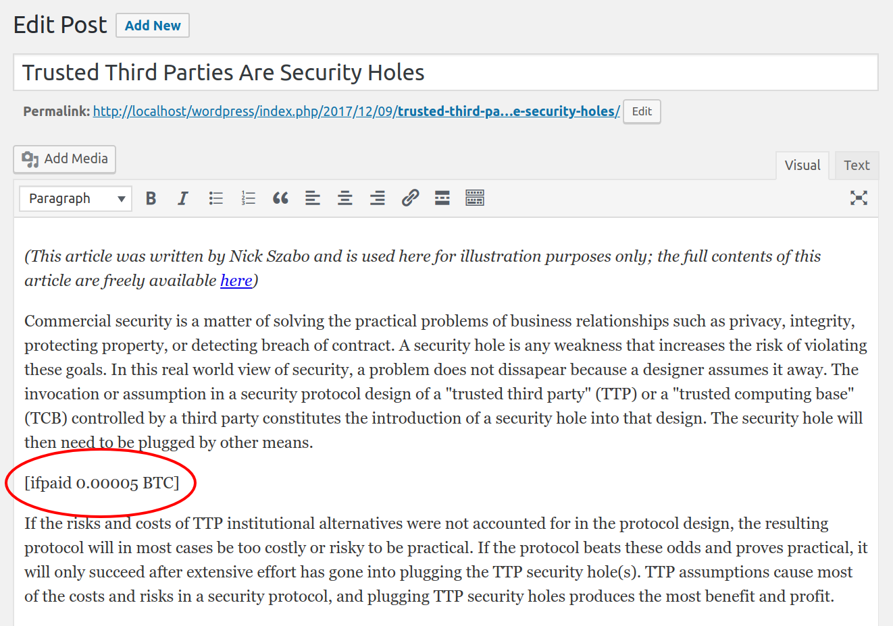Insert or edit a link

click(x=410, y=198)
